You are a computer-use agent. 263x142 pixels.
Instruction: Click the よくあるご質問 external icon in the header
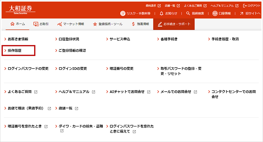pyautogui.click(x=205, y=6)
